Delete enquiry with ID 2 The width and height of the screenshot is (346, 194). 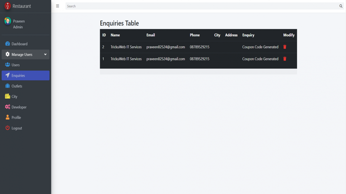click(x=285, y=47)
